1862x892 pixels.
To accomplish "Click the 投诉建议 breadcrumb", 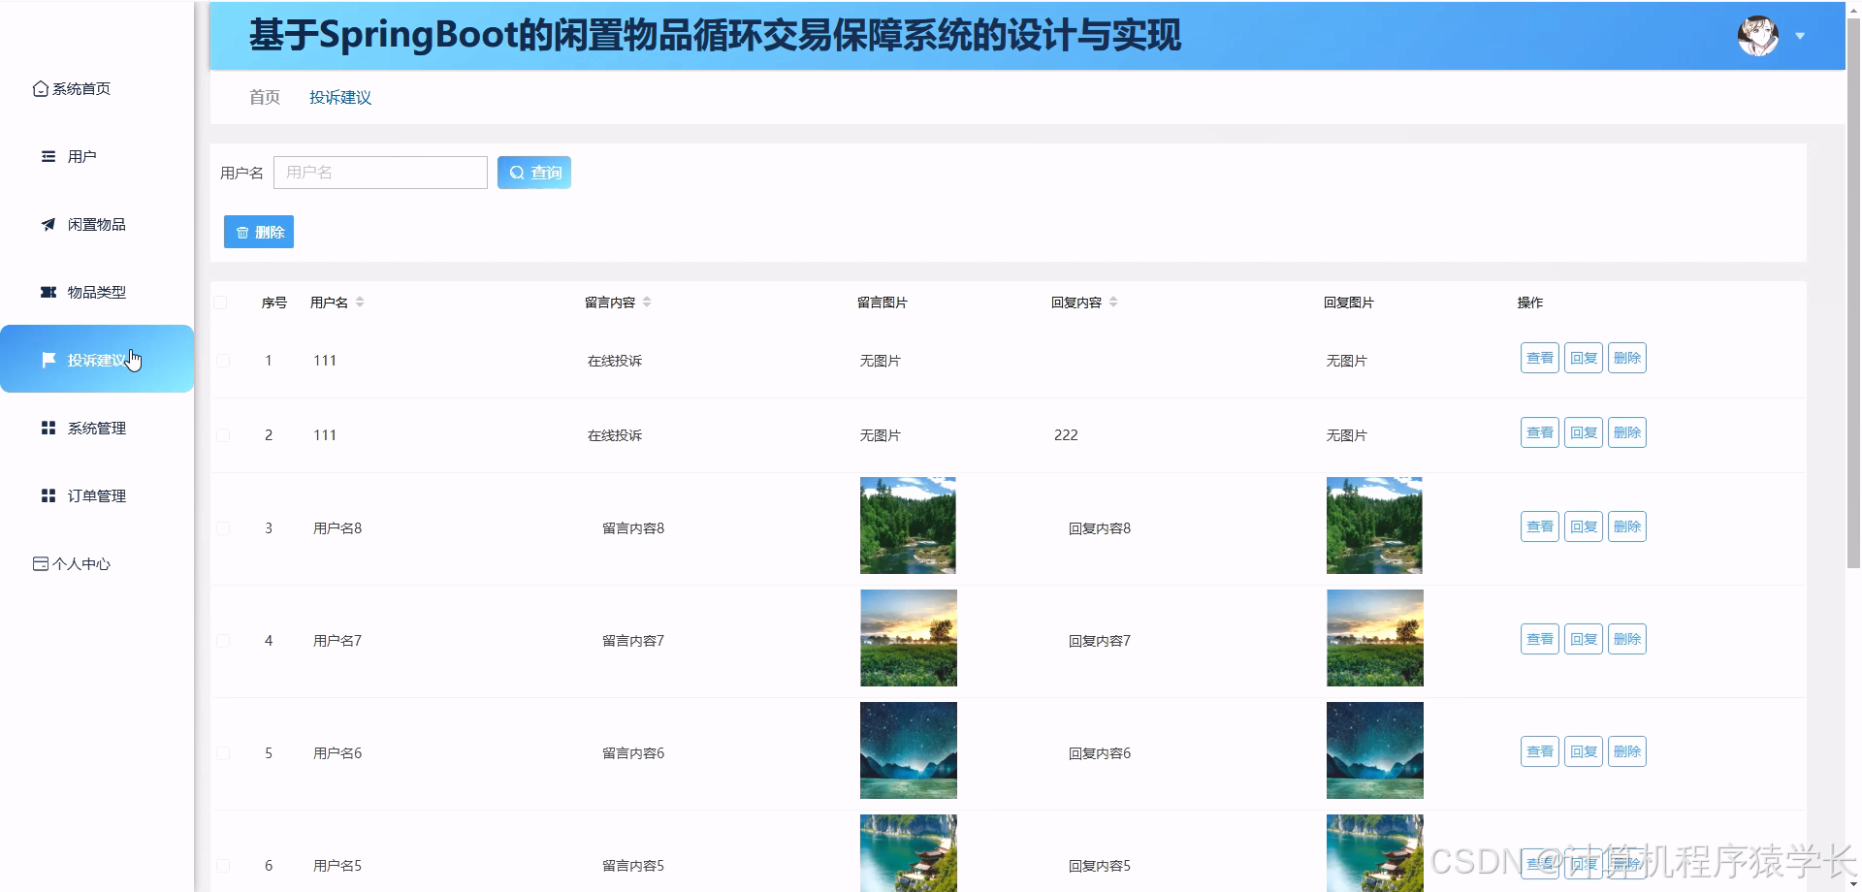I will click(340, 97).
